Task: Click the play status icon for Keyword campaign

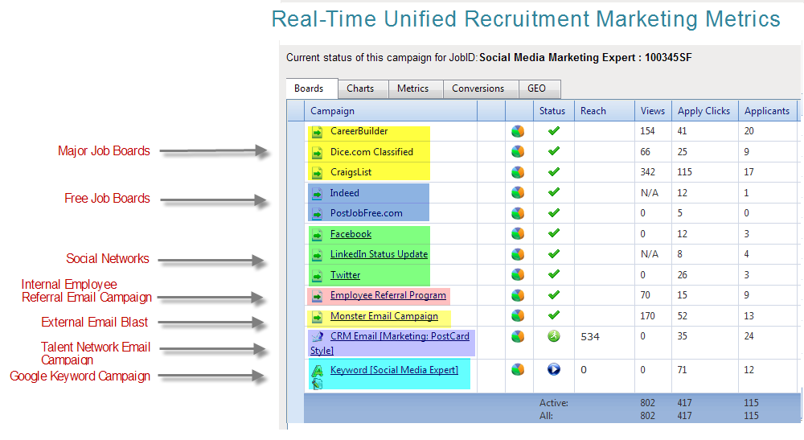Action: [554, 369]
